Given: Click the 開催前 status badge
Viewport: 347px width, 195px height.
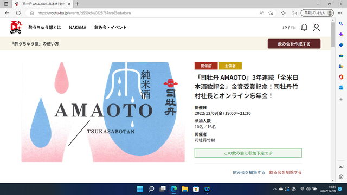Looking at the screenshot, I should (x=206, y=66).
